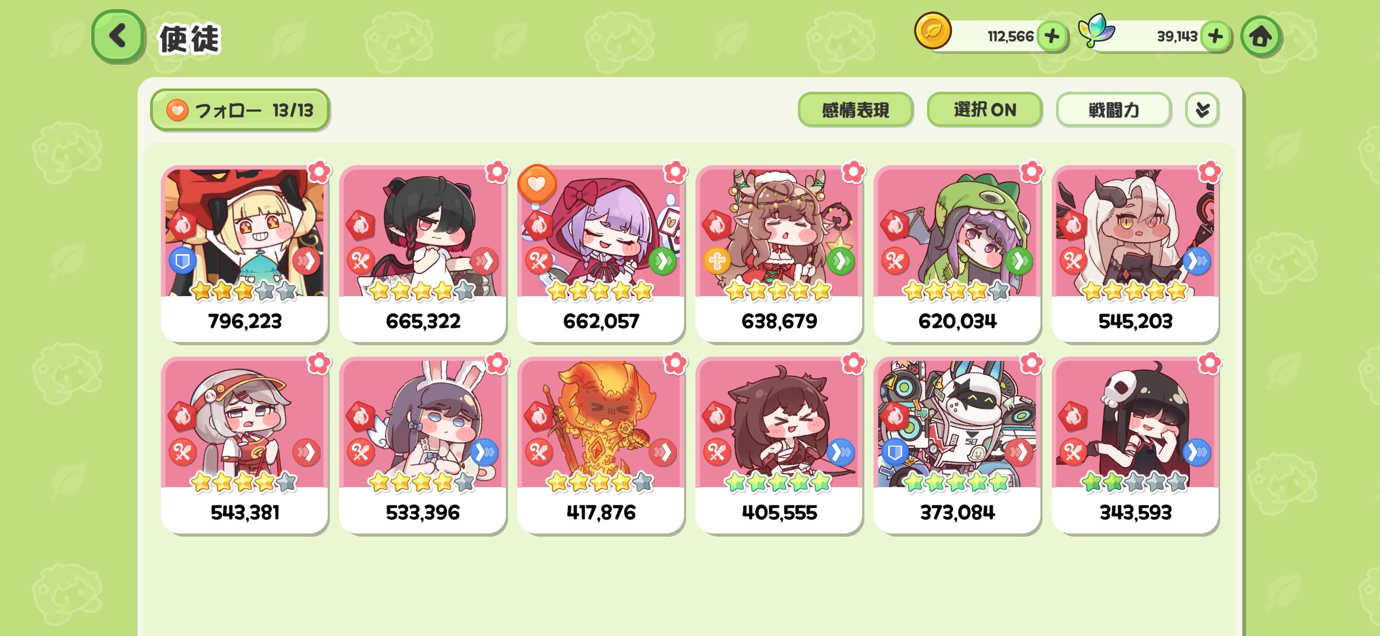
Task: Add gold coins with the plus button
Action: click(1051, 36)
